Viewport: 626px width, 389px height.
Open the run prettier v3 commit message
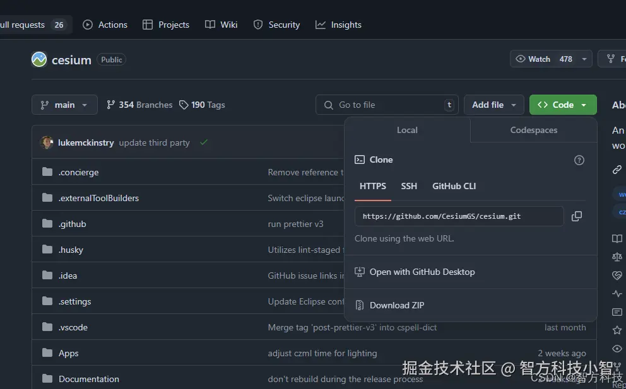(x=295, y=224)
